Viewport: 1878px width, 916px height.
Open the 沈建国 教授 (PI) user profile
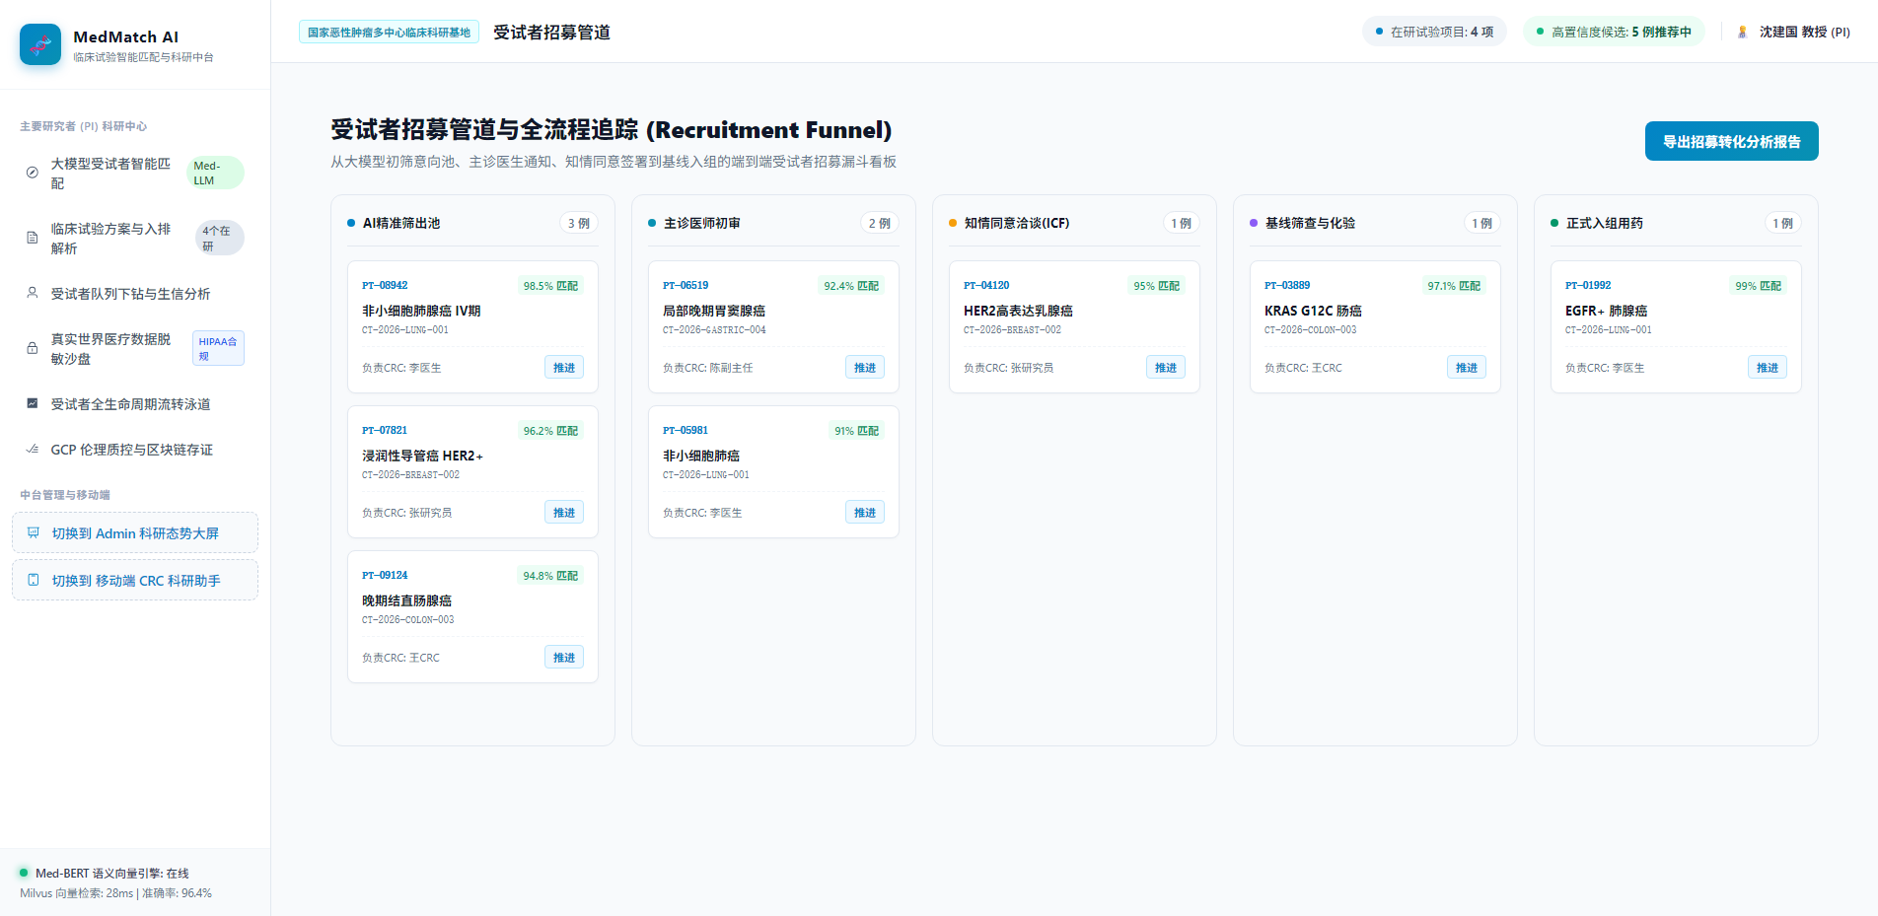[x=1792, y=32]
